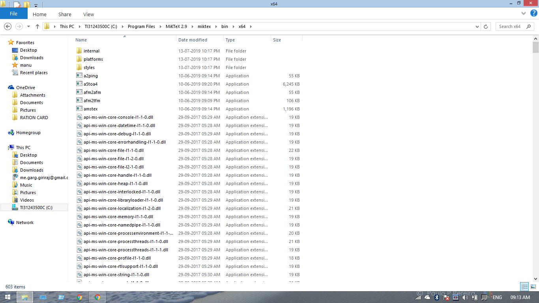
Task: Open the address bar history dropdown arrow
Action: tap(477, 26)
